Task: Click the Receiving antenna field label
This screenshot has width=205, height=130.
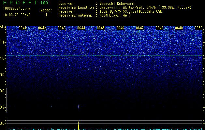Action: [75, 15]
